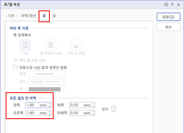Click the 설정(D) button

pos(169,17)
